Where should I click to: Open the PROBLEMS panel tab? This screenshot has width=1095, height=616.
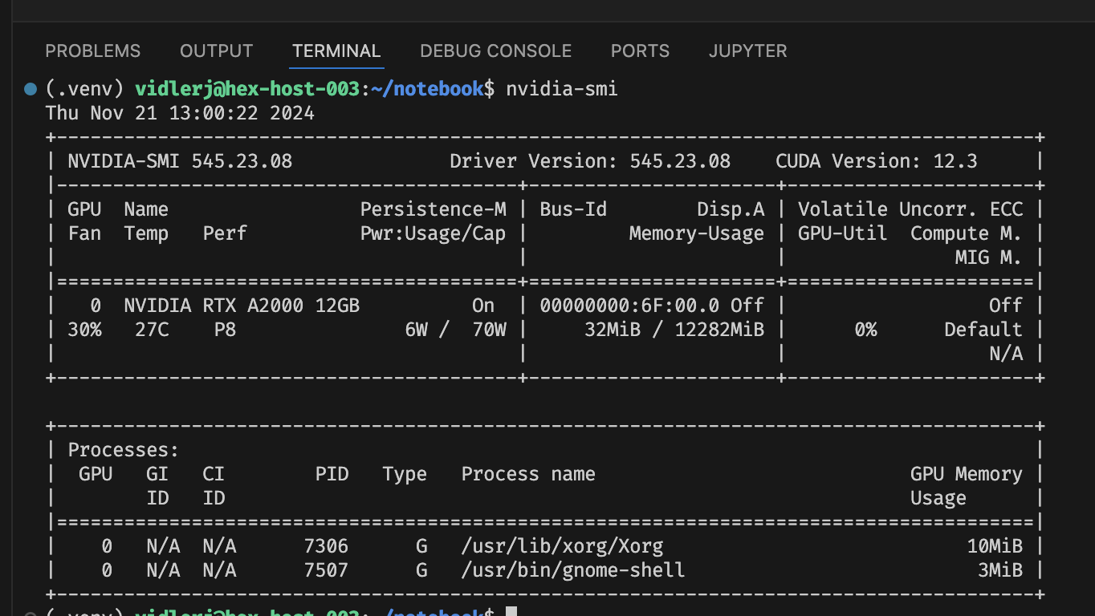tap(93, 51)
